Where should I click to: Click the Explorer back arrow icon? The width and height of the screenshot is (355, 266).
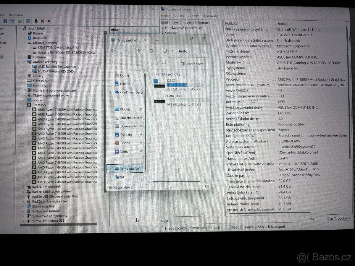113,51
